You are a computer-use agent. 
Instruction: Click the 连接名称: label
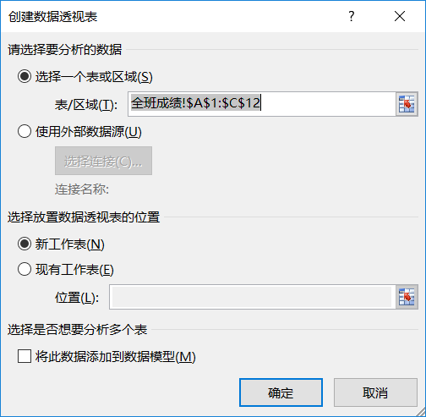click(82, 189)
